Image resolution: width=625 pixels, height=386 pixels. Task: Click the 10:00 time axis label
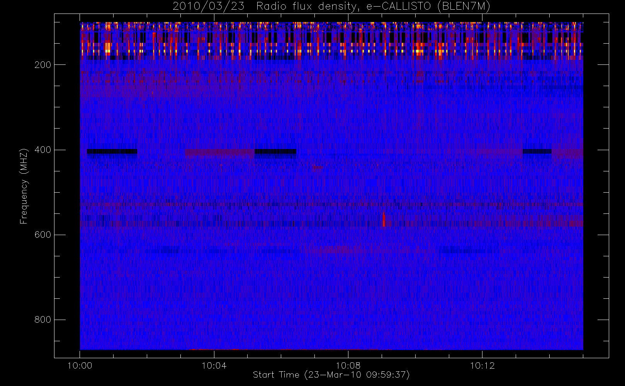80,366
